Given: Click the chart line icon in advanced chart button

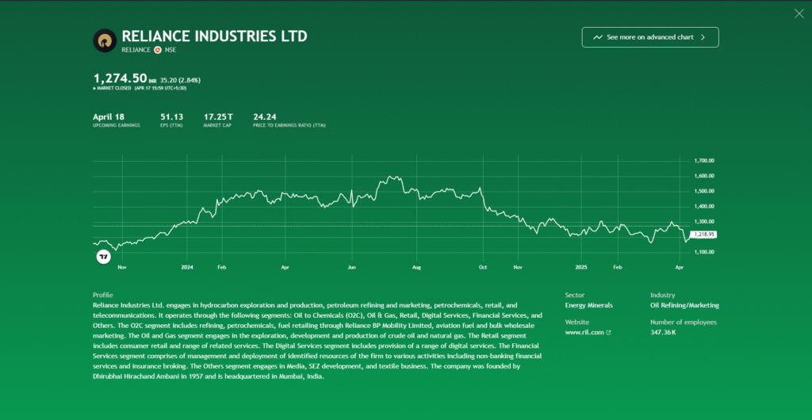Looking at the screenshot, I should click(x=598, y=37).
